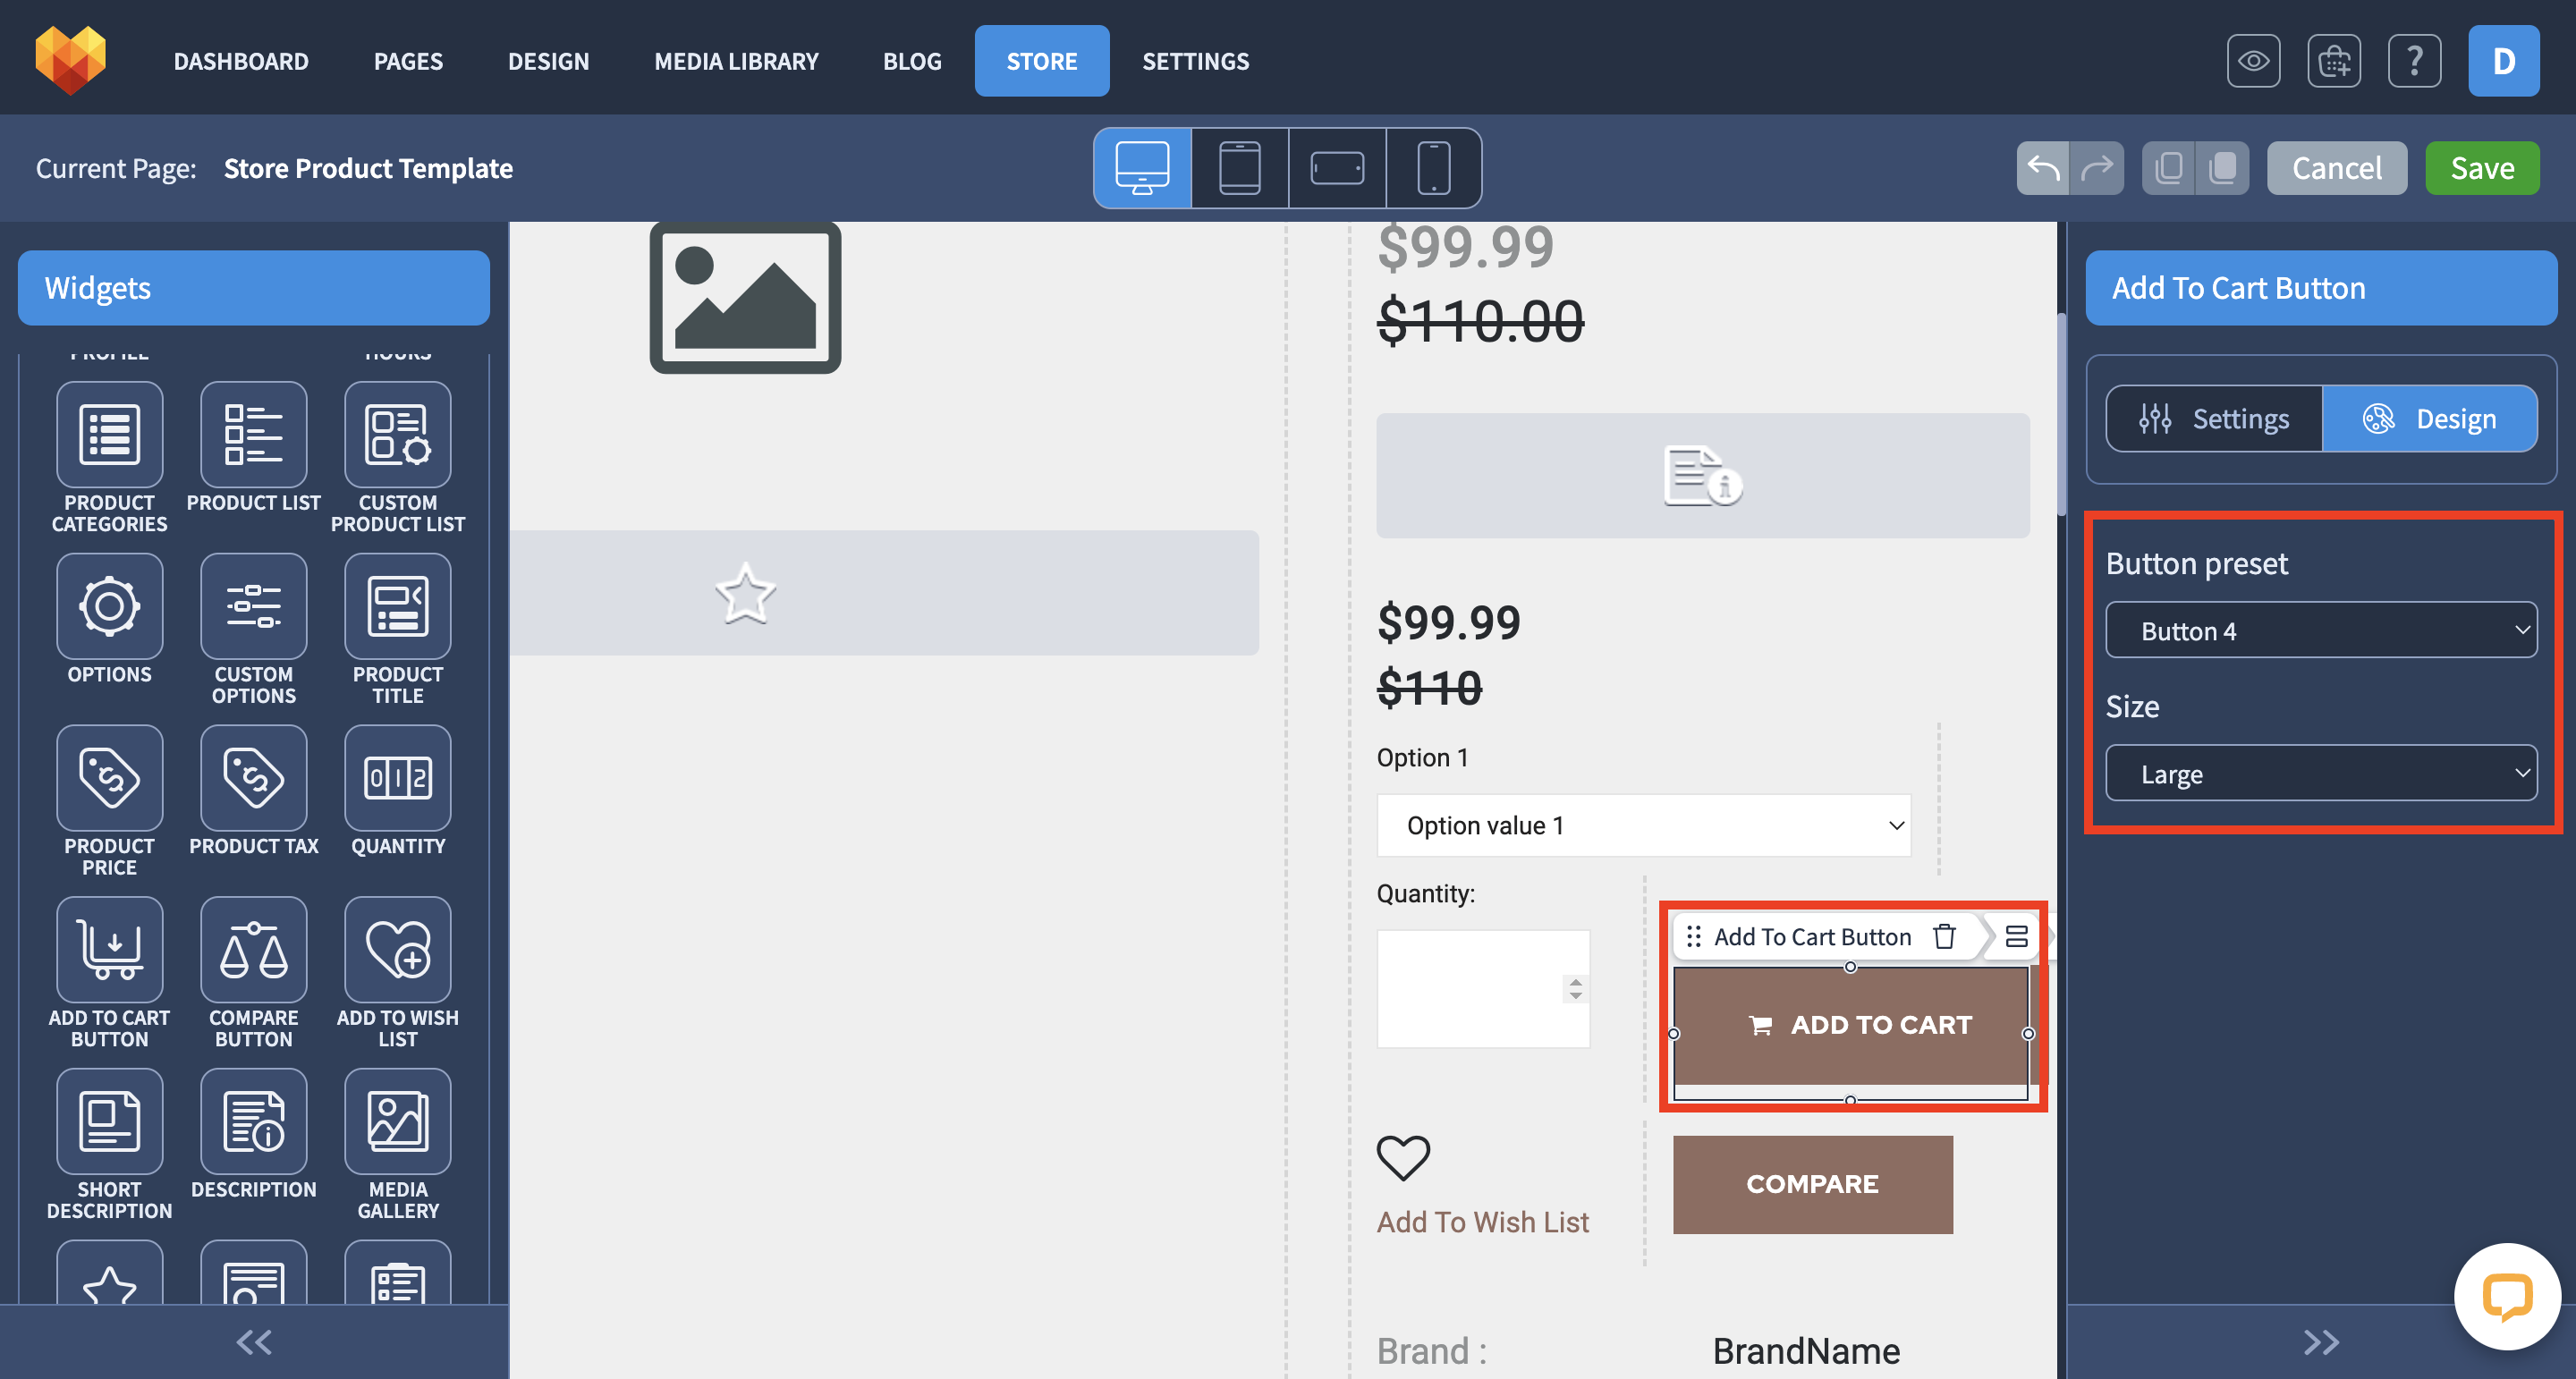Image resolution: width=2576 pixels, height=1379 pixels.
Task: Open the Store menu
Action: pyautogui.click(x=1042, y=61)
